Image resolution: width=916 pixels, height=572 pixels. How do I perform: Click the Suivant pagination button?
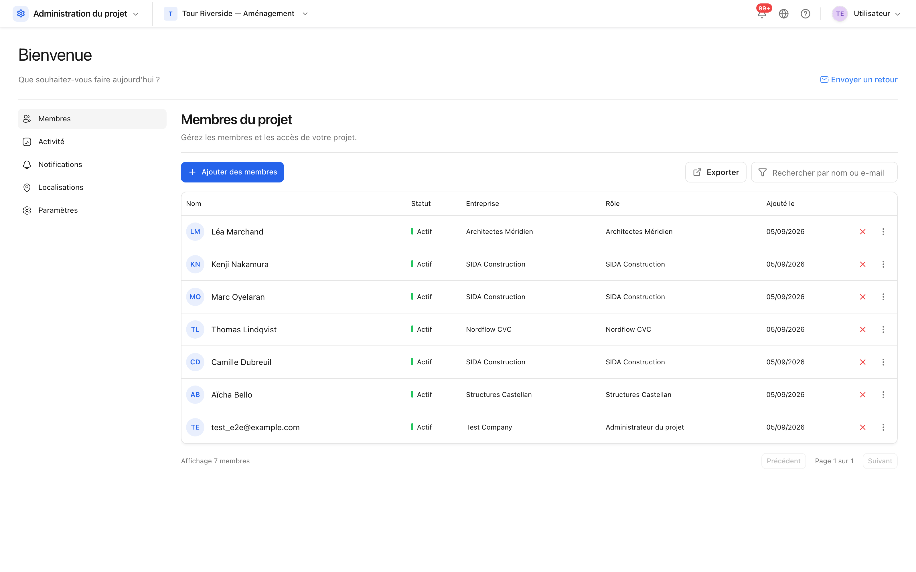tap(880, 461)
